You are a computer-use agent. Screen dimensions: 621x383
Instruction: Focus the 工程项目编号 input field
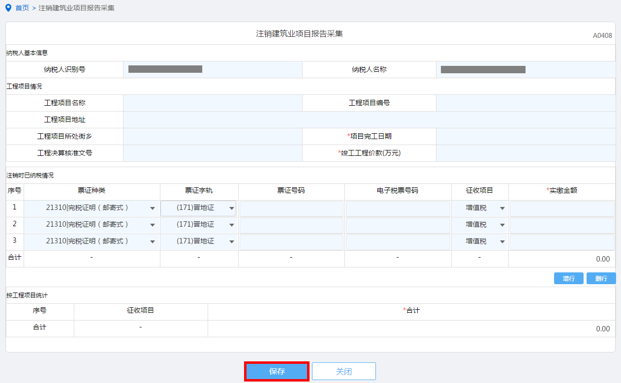click(x=526, y=103)
